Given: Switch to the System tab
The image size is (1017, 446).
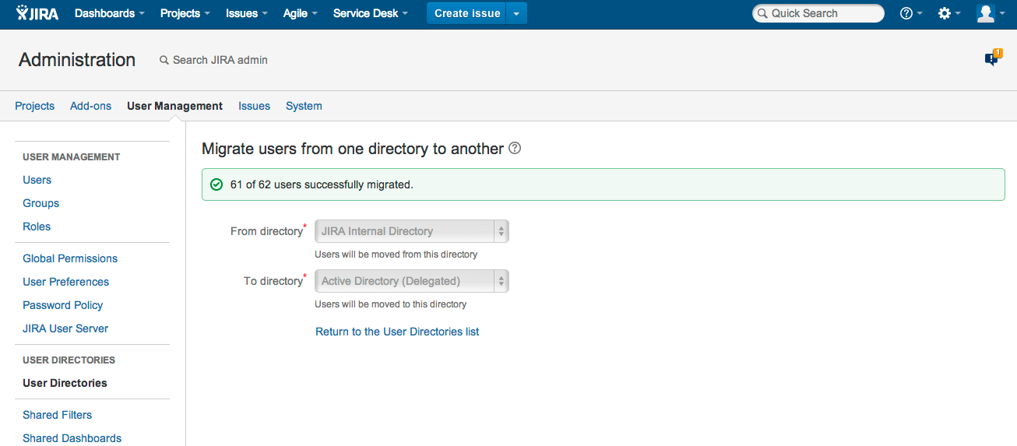Looking at the screenshot, I should [x=304, y=106].
